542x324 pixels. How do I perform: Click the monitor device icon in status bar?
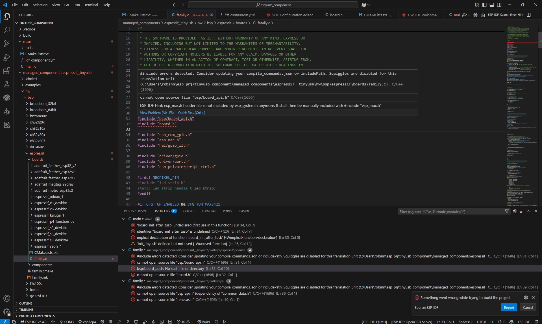click(136, 322)
